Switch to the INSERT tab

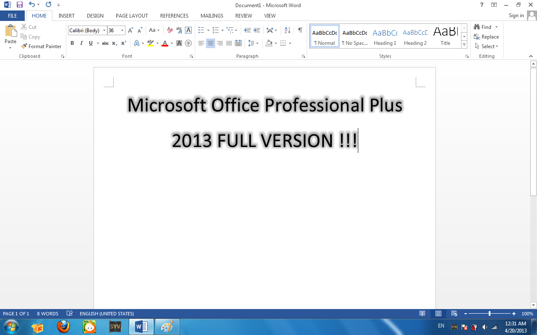[x=66, y=16]
